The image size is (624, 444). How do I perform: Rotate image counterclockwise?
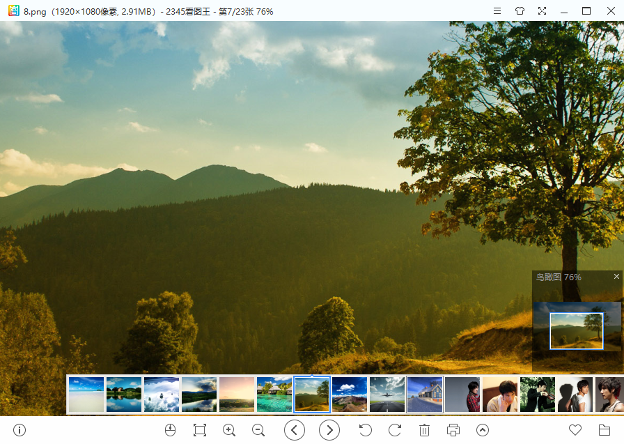(x=365, y=430)
